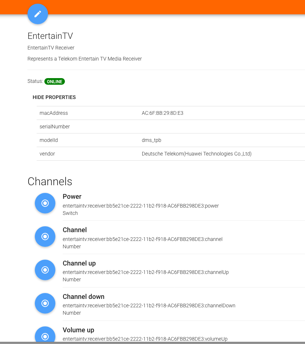Toggle link circle for Power channel
The image size is (305, 344).
click(45, 203)
